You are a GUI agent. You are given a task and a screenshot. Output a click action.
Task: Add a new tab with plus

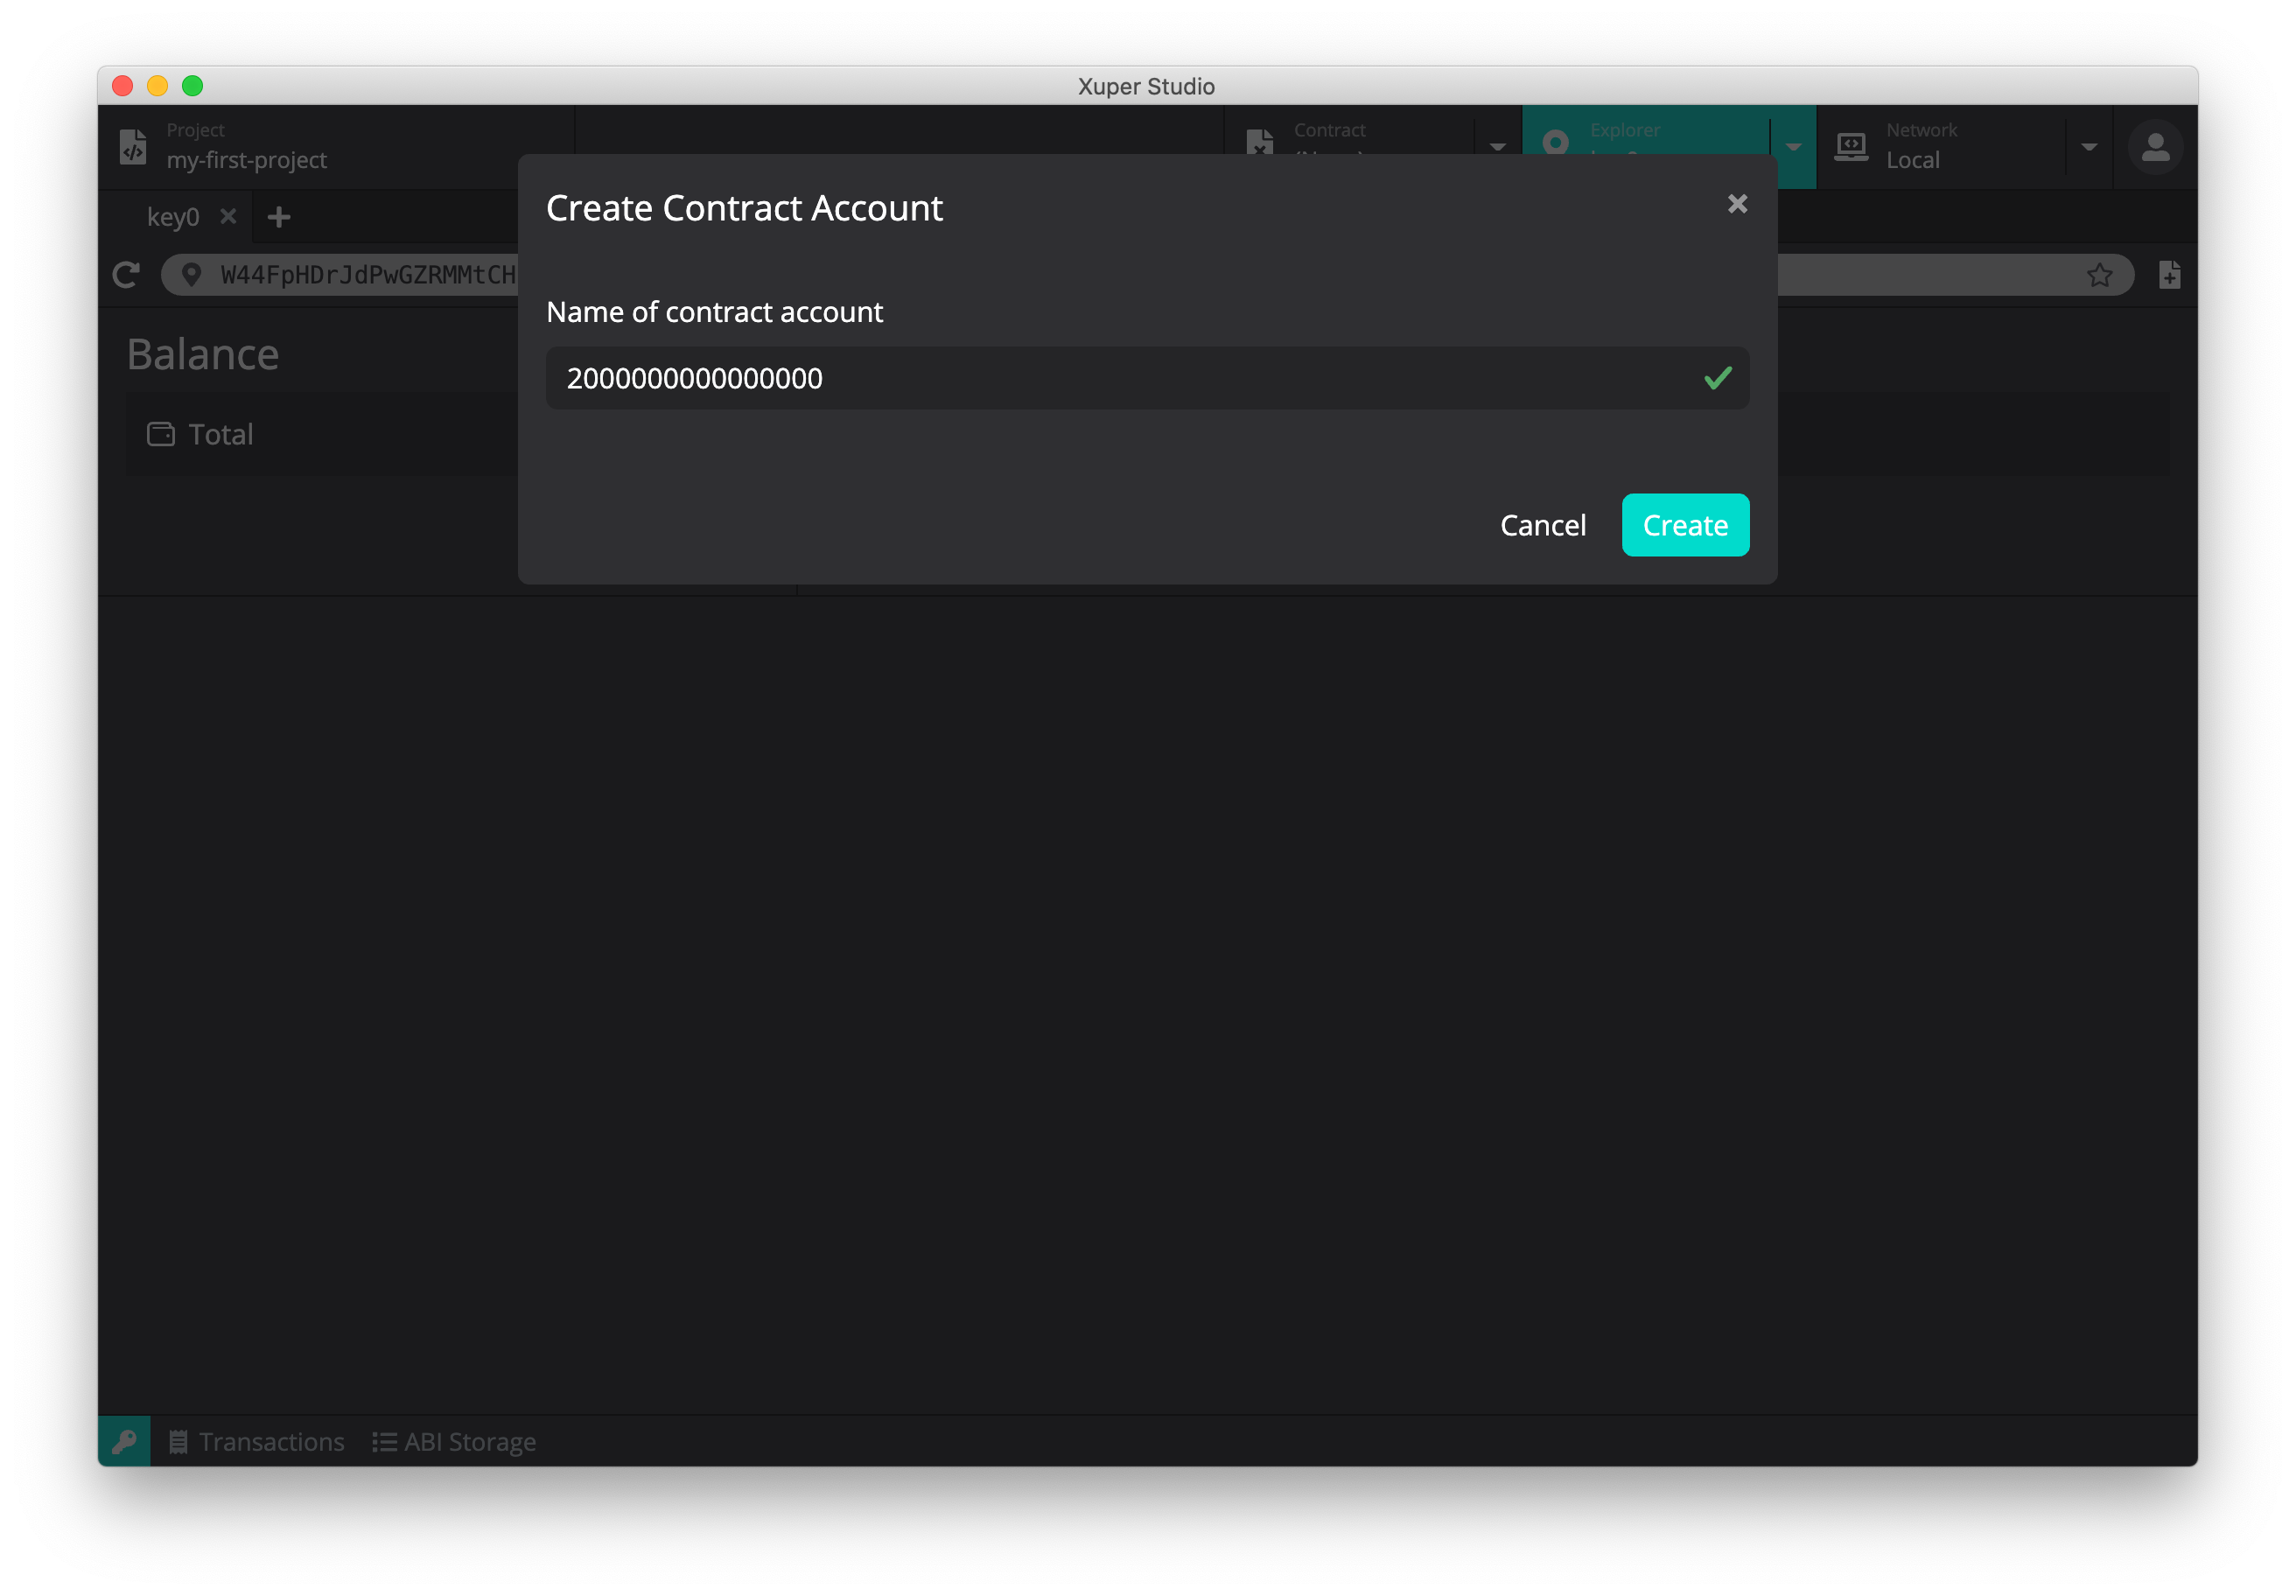click(279, 217)
